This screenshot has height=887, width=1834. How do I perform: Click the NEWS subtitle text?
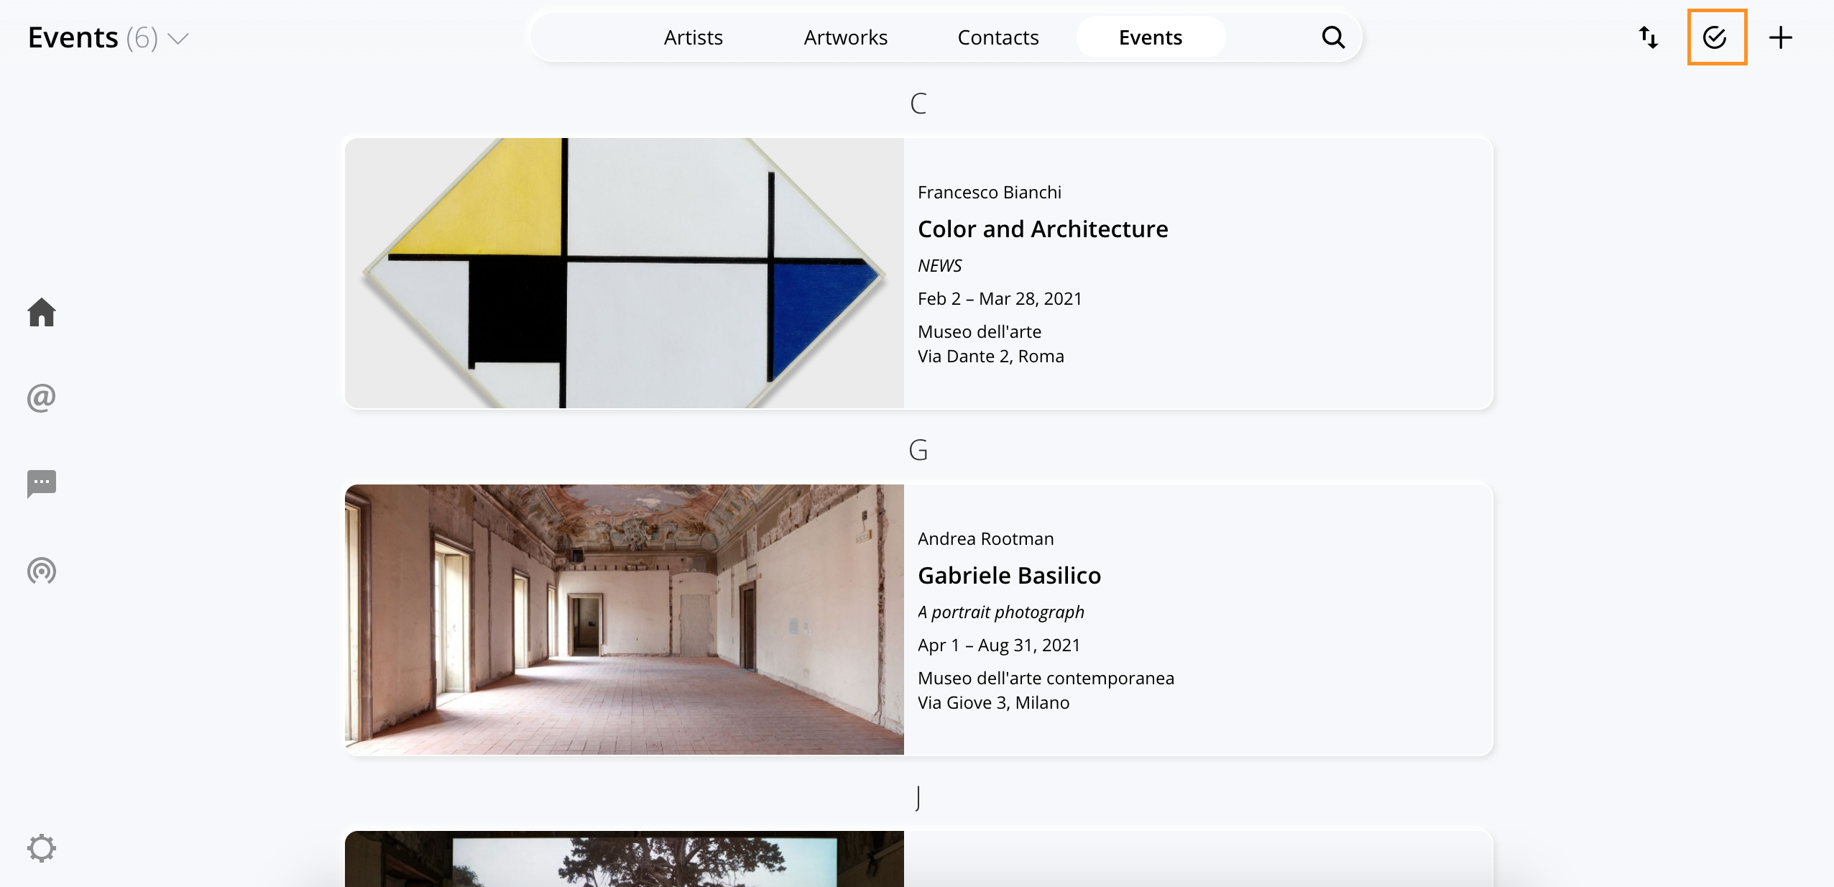pos(939,265)
